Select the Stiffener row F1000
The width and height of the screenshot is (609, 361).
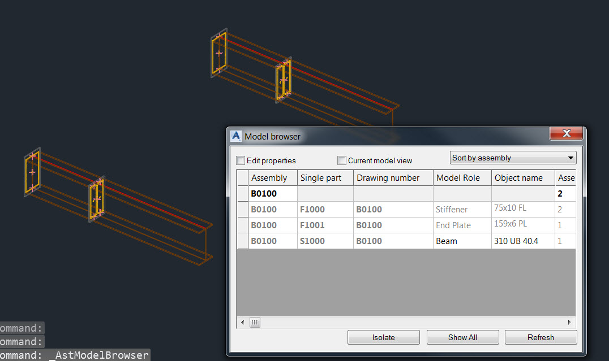pyautogui.click(x=269, y=209)
